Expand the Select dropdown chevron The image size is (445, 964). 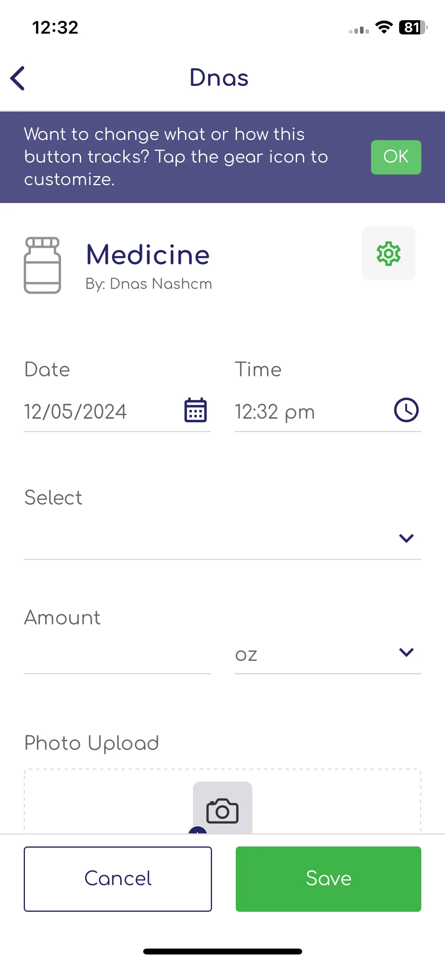point(406,538)
